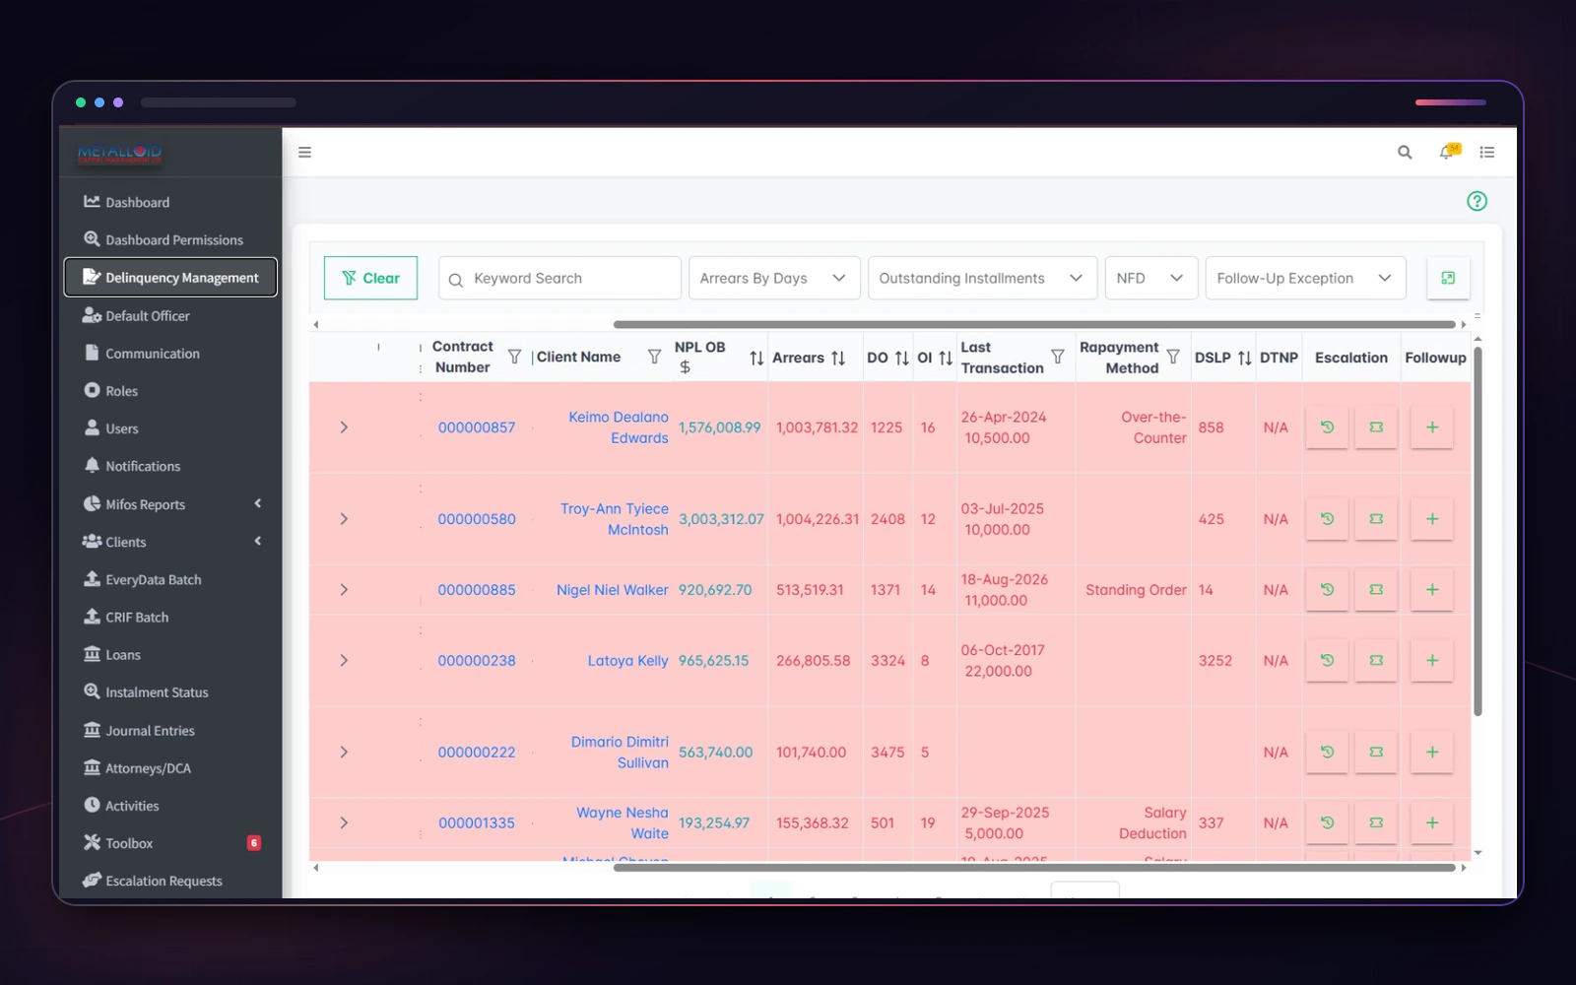Sort by Arrears column arrows
Image resolution: width=1576 pixels, height=985 pixels.
pyautogui.click(x=838, y=358)
